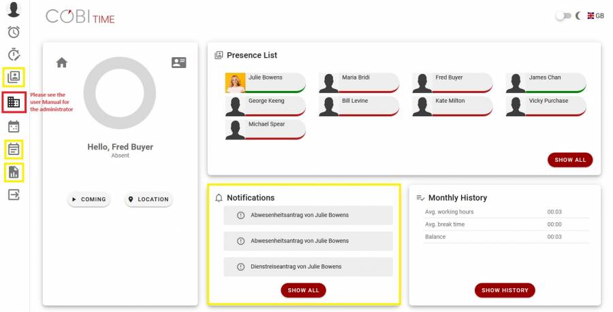This screenshot has width=613, height=312.
Task: Toggle dark mode switch
Action: tap(563, 16)
